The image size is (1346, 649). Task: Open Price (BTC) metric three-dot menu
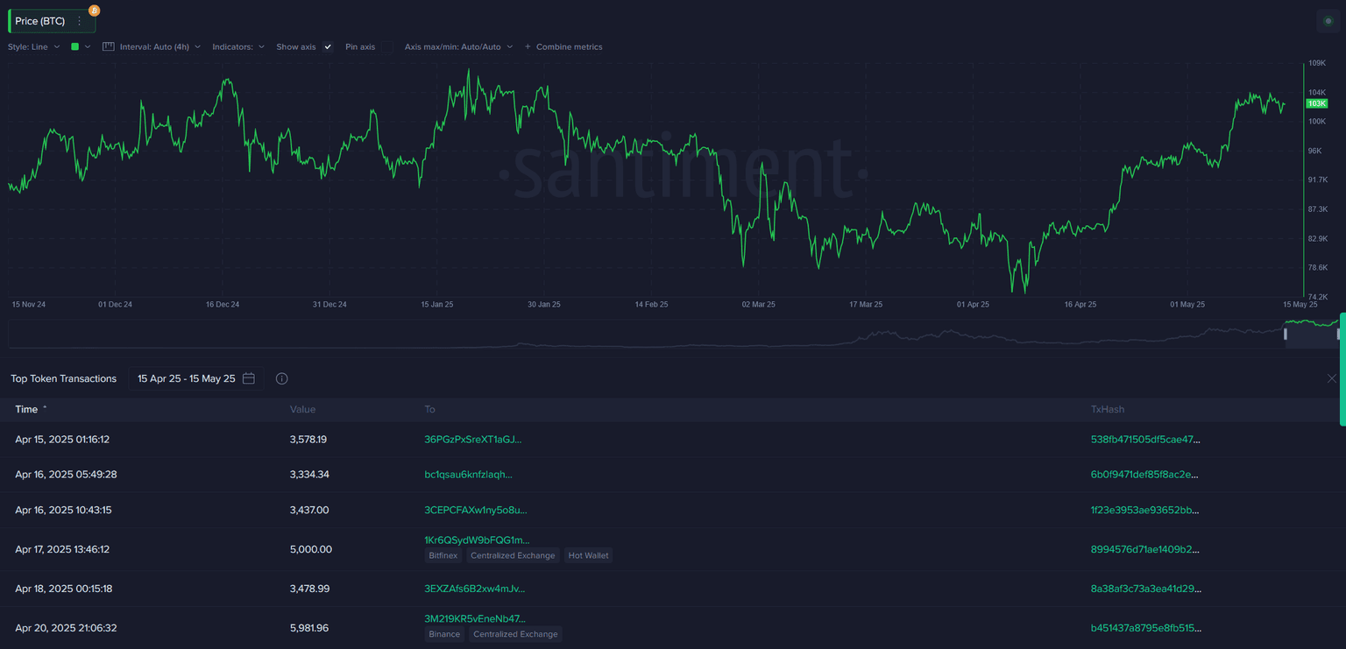[80, 21]
